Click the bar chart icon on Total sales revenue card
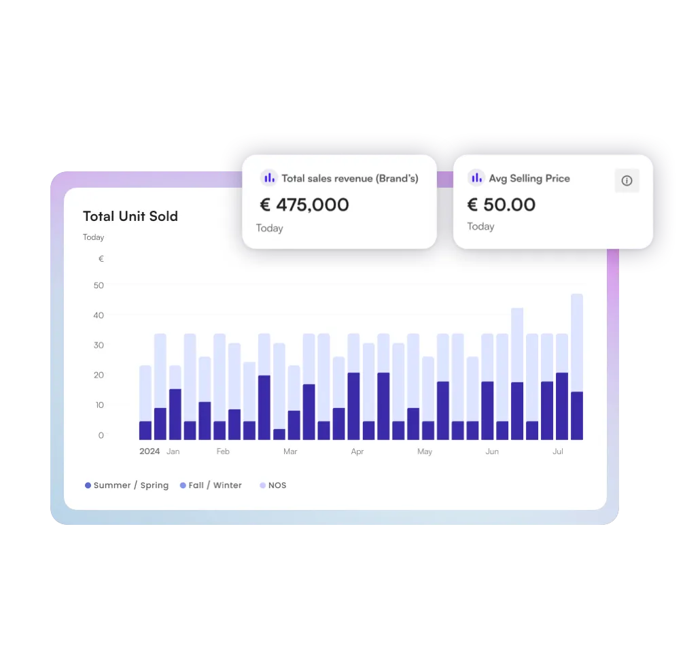This screenshot has height=650, width=685. coord(269,177)
